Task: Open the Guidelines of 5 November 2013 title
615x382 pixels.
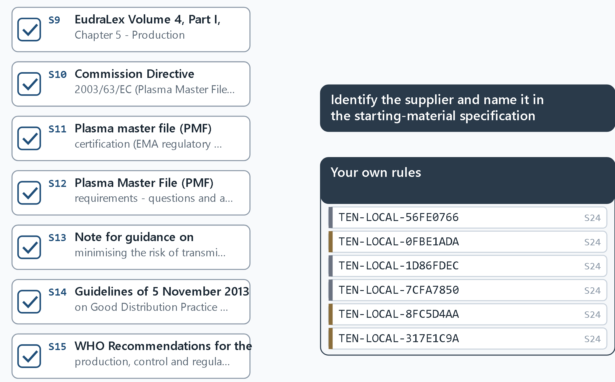Action: click(x=162, y=292)
